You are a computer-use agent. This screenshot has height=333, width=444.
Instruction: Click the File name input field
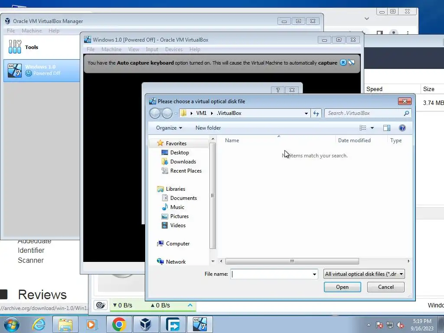(x=271, y=274)
